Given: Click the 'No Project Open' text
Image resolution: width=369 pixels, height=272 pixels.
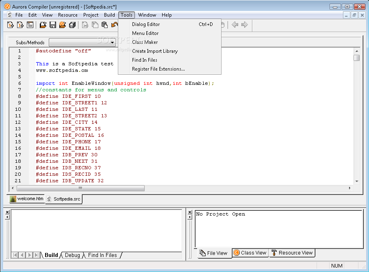Looking at the screenshot, I should 221,214.
